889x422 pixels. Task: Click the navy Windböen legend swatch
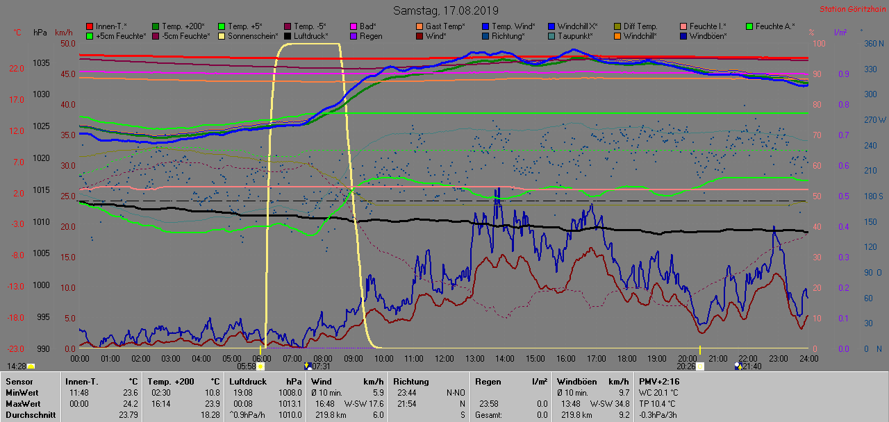[683, 35]
